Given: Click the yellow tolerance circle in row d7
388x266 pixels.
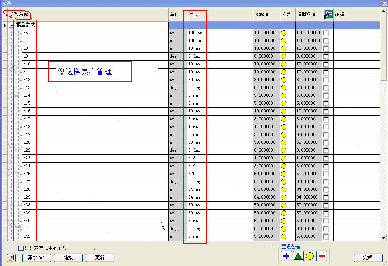Looking at the screenshot, I should pos(284,41).
